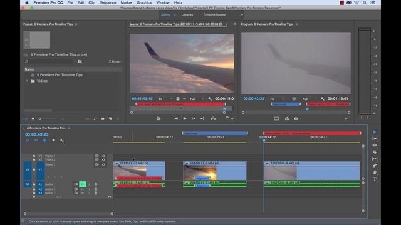The image size is (401, 225).
Task: Open the Sequence menu
Action: (x=108, y=2)
